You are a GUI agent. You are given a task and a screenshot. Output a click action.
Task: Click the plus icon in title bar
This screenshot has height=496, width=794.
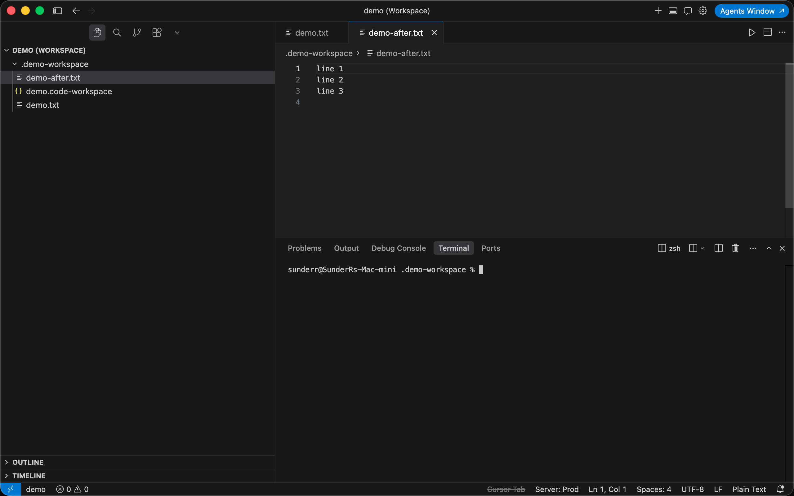tap(658, 11)
